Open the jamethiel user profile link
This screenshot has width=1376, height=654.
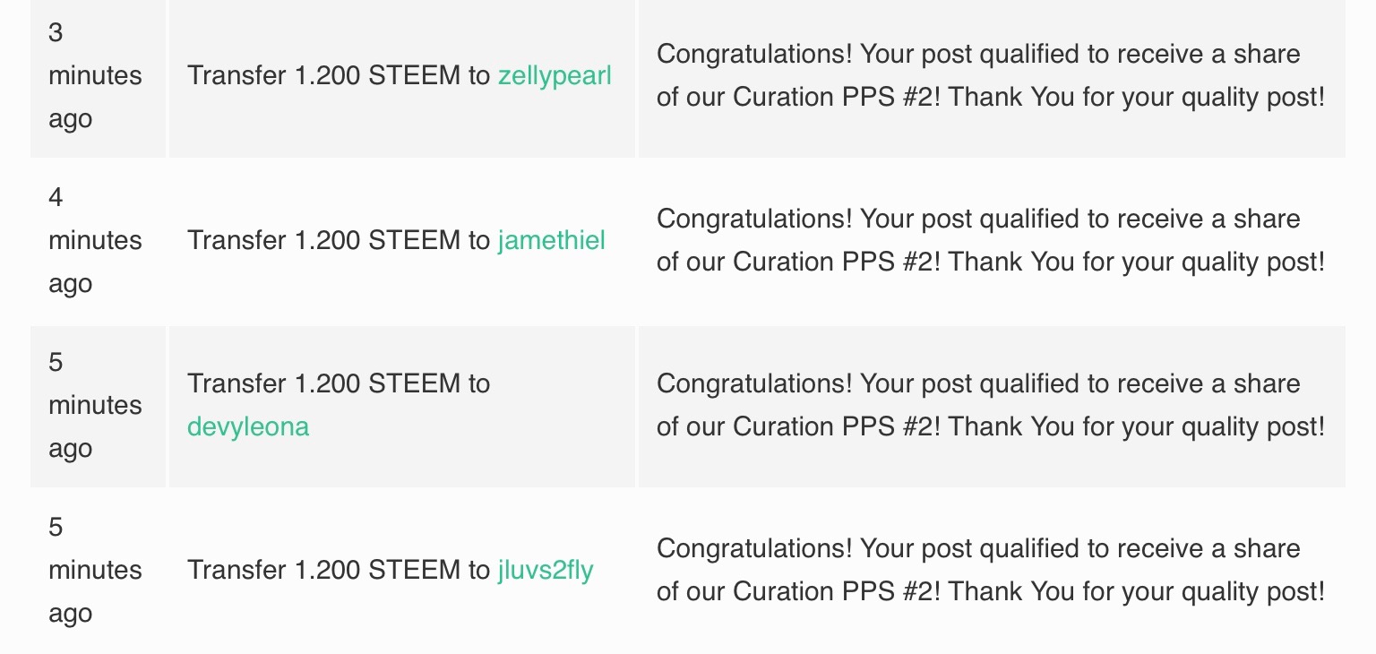pyautogui.click(x=551, y=240)
